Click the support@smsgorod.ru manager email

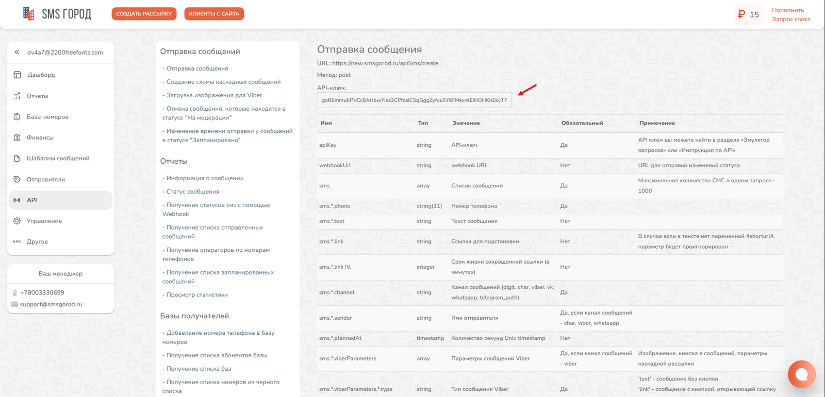pos(51,304)
